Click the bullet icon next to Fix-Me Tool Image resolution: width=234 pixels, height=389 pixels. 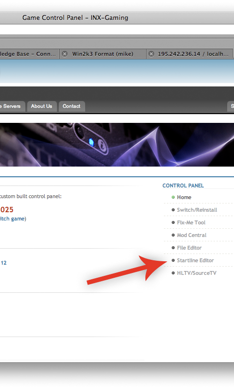173,222
